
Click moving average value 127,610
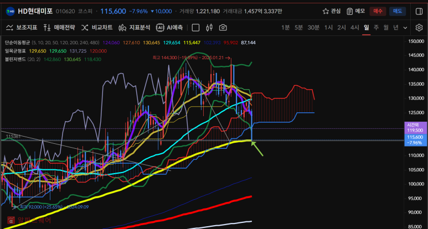[x=131, y=43]
